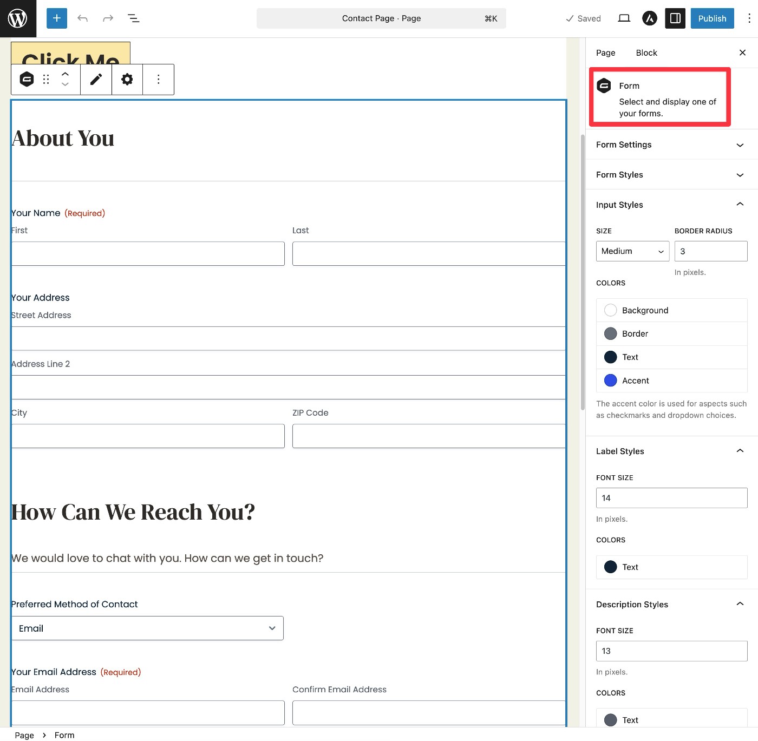Click the Publish button
The height and width of the screenshot is (741, 758).
712,18
